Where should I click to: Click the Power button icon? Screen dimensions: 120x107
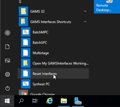(x=8, y=88)
